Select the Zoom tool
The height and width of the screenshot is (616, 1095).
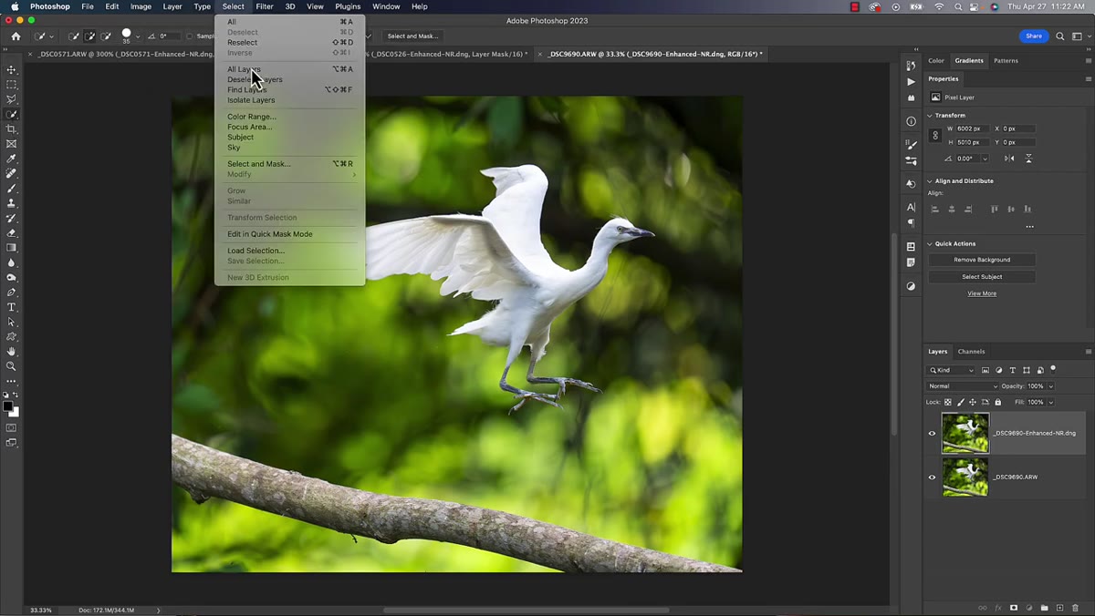coord(12,366)
